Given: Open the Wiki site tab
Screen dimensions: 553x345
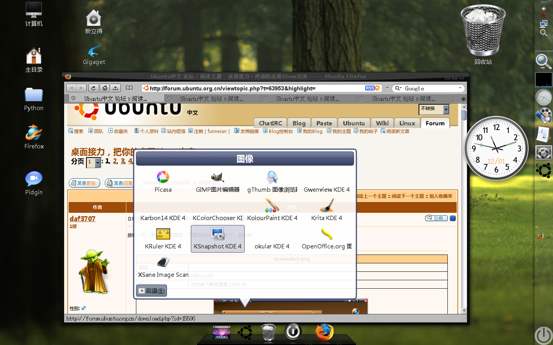Looking at the screenshot, I should 382,123.
